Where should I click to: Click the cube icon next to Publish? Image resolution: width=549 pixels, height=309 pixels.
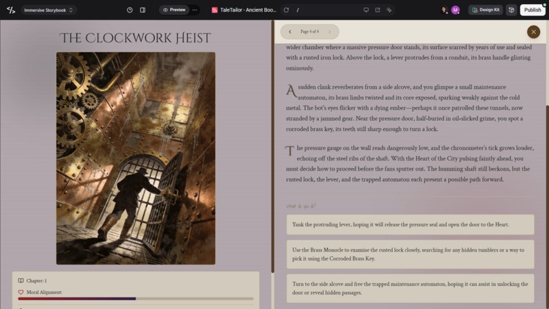511,10
